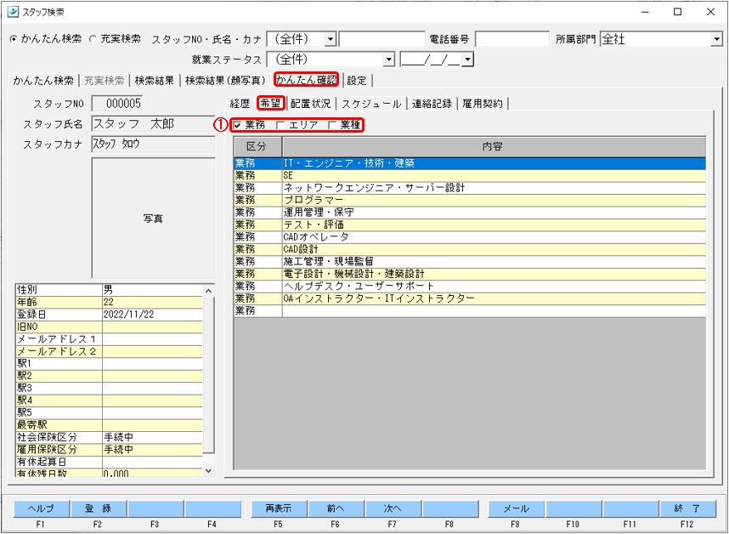729x534 pixels.
Task: Click the 社会保険区分 value 手続中
Action: 152,437
